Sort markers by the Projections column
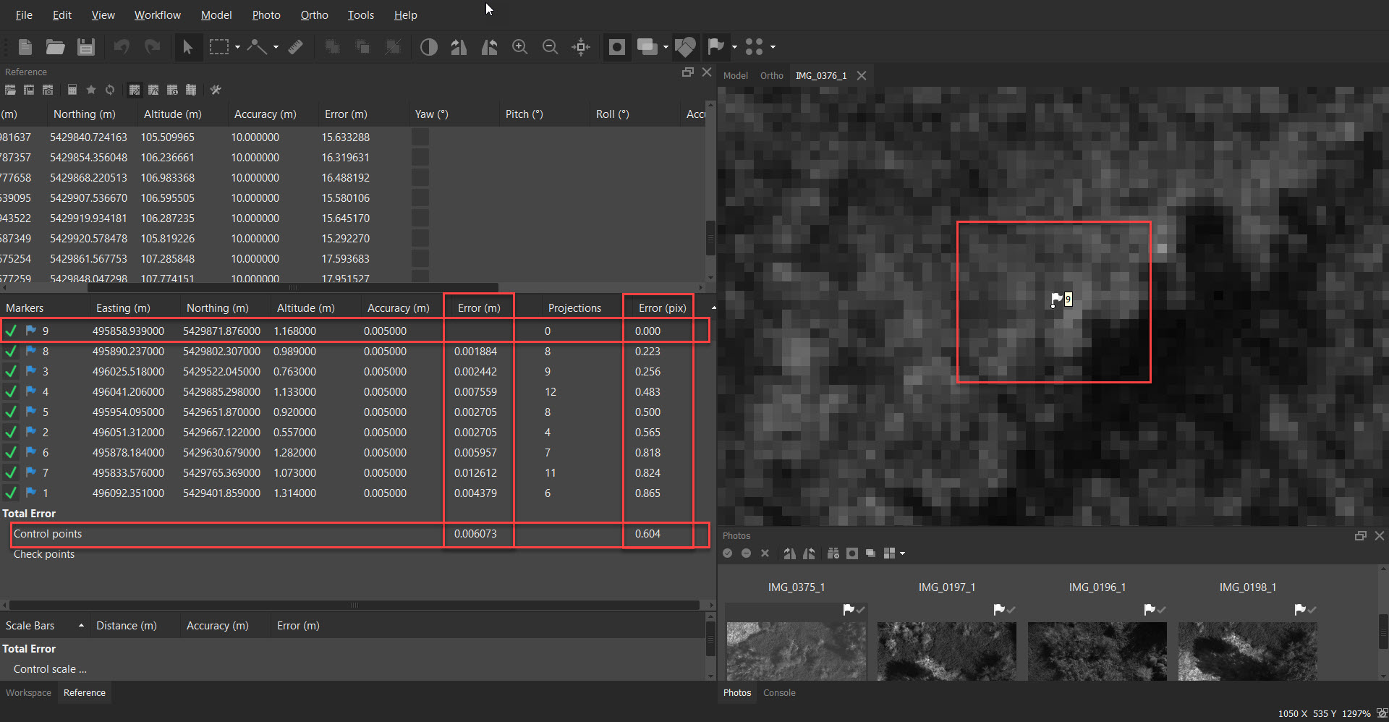Image resolution: width=1389 pixels, height=722 pixels. tap(574, 307)
